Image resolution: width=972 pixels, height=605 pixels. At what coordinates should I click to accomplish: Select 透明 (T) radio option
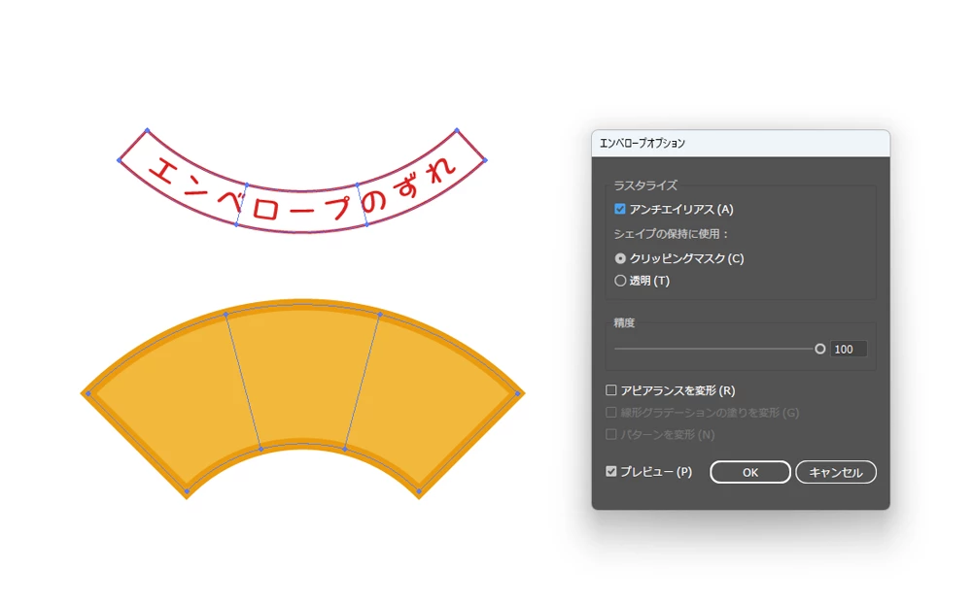620,281
